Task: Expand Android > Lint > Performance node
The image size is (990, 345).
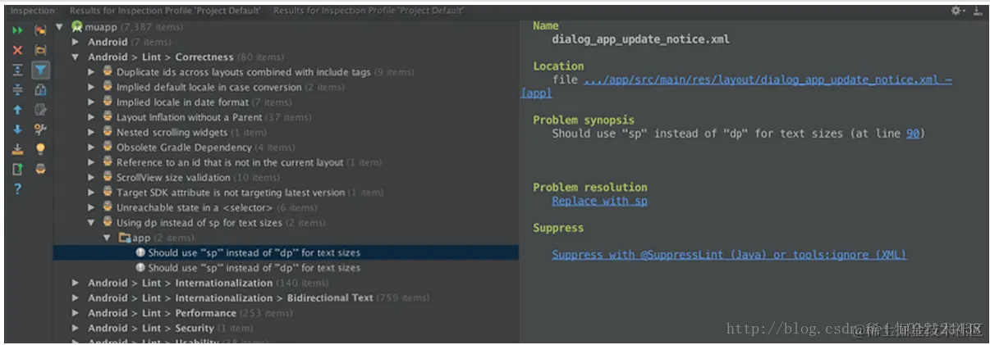Action: pyautogui.click(x=76, y=313)
